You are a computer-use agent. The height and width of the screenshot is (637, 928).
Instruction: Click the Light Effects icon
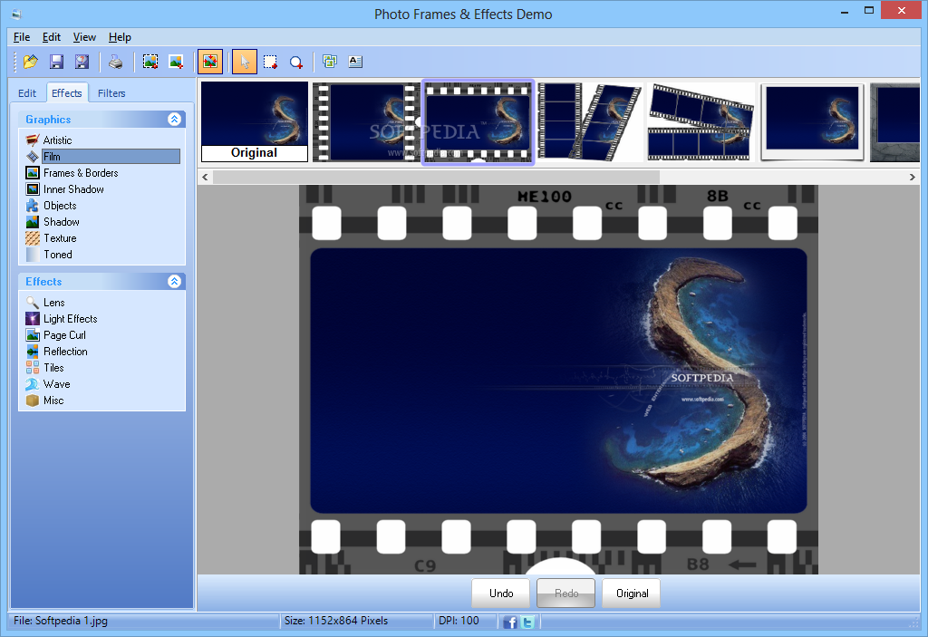[33, 319]
